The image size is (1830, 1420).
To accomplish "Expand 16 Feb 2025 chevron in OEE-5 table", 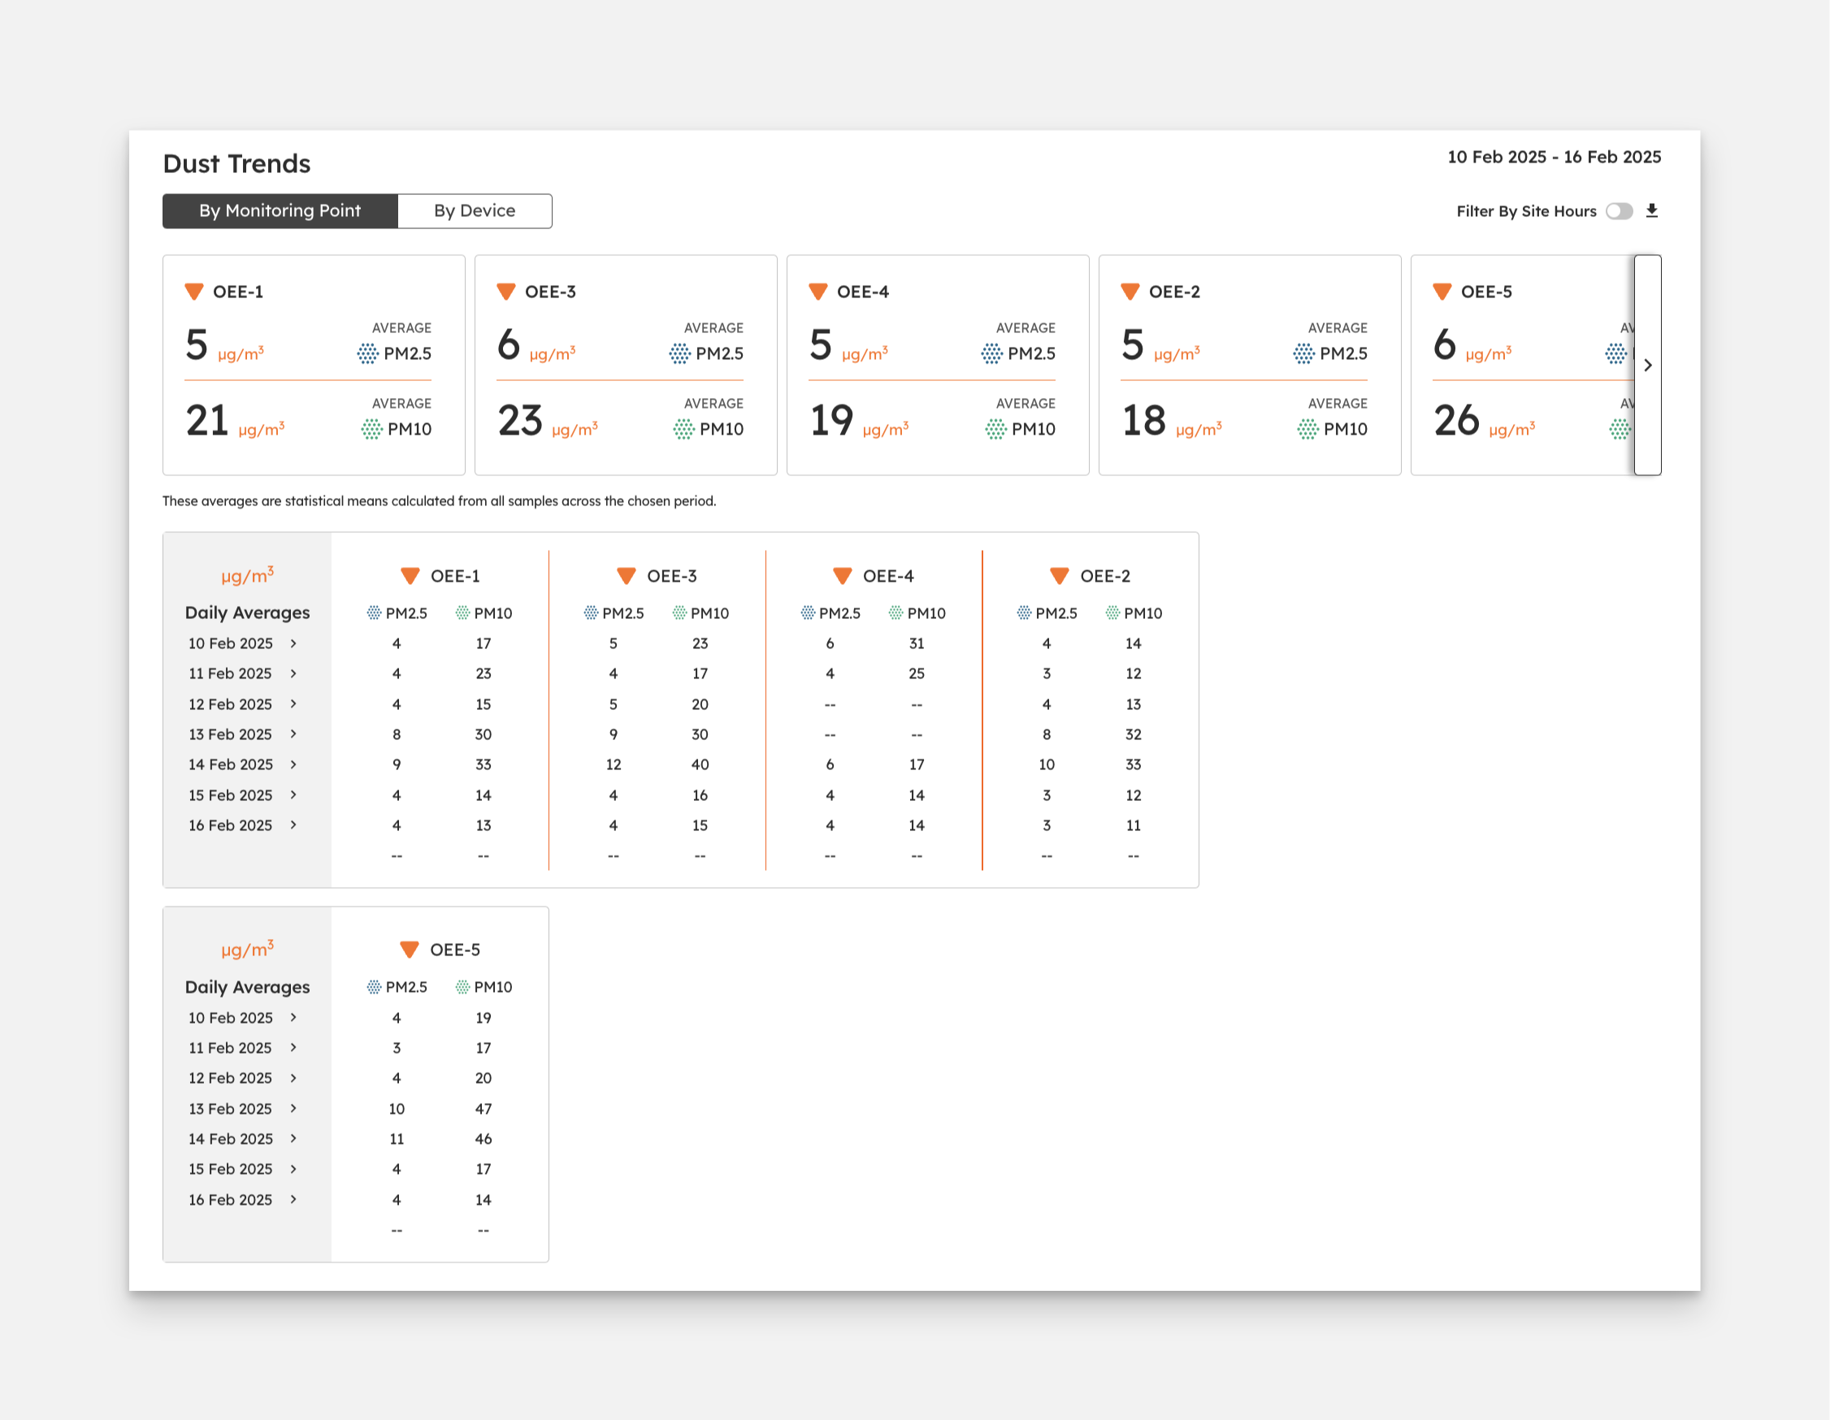I will coord(293,1200).
